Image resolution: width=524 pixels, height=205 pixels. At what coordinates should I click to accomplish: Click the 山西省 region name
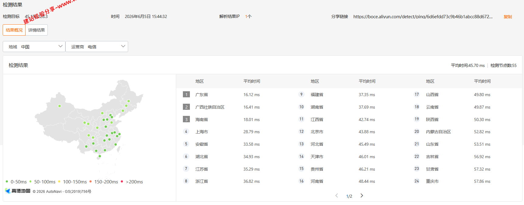click(x=432, y=95)
